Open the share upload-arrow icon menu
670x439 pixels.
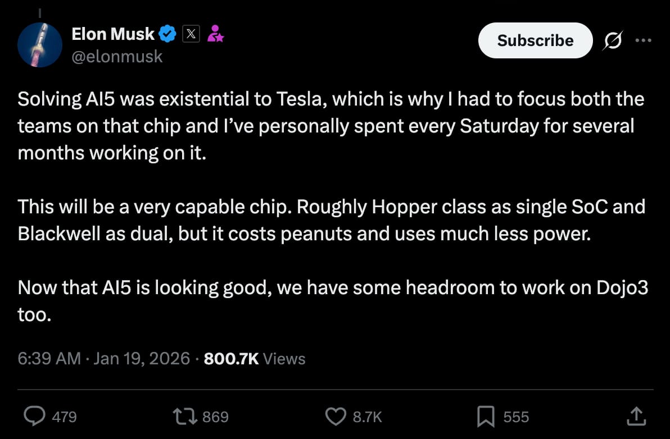[636, 416]
